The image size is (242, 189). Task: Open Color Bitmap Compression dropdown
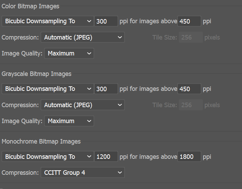[x=82, y=37]
